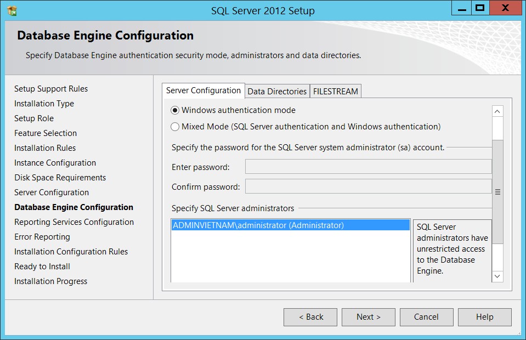Click Feature Selection step
526x340 pixels.
[x=46, y=133]
